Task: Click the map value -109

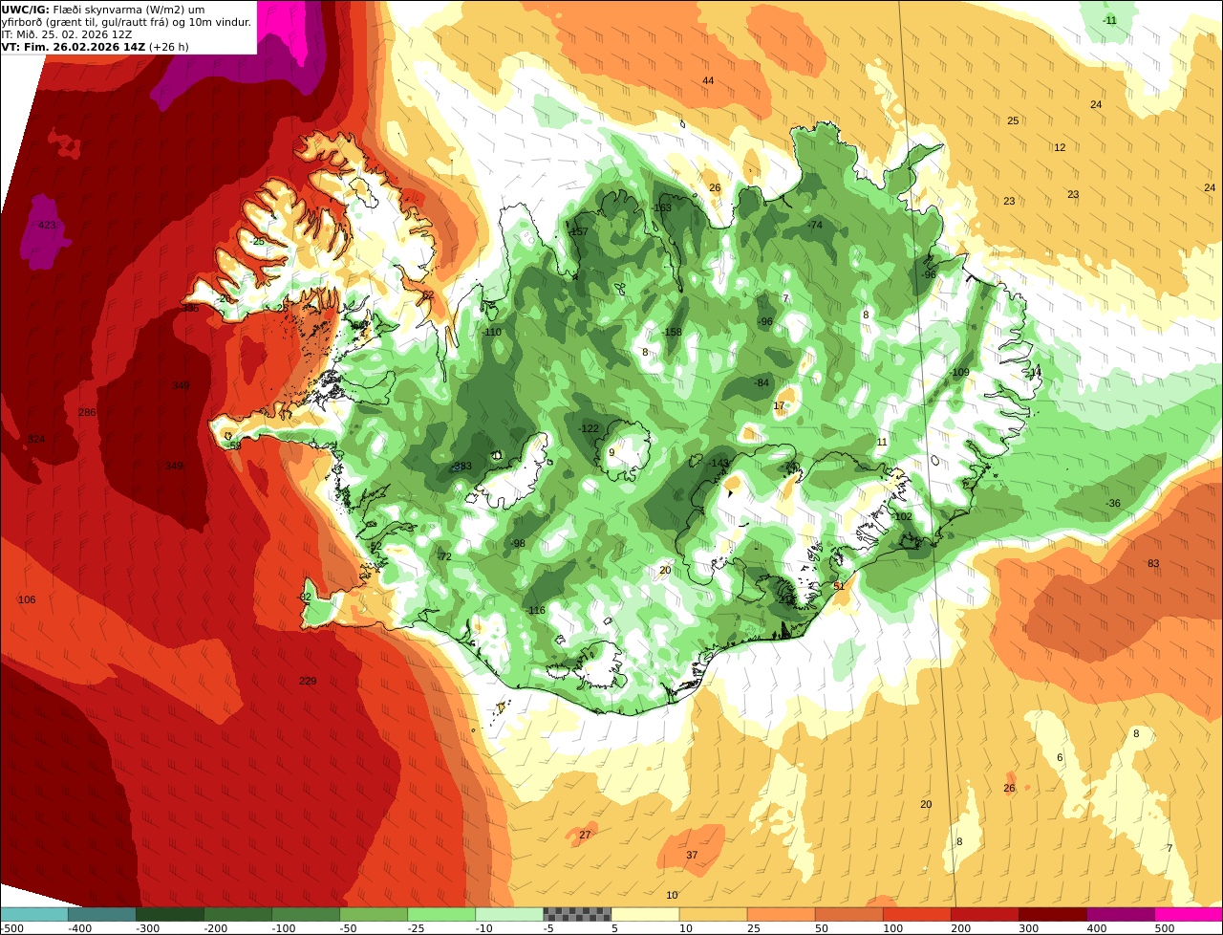Action: (x=959, y=373)
